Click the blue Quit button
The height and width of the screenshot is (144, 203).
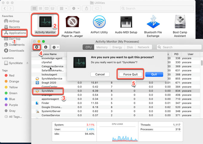154,74
